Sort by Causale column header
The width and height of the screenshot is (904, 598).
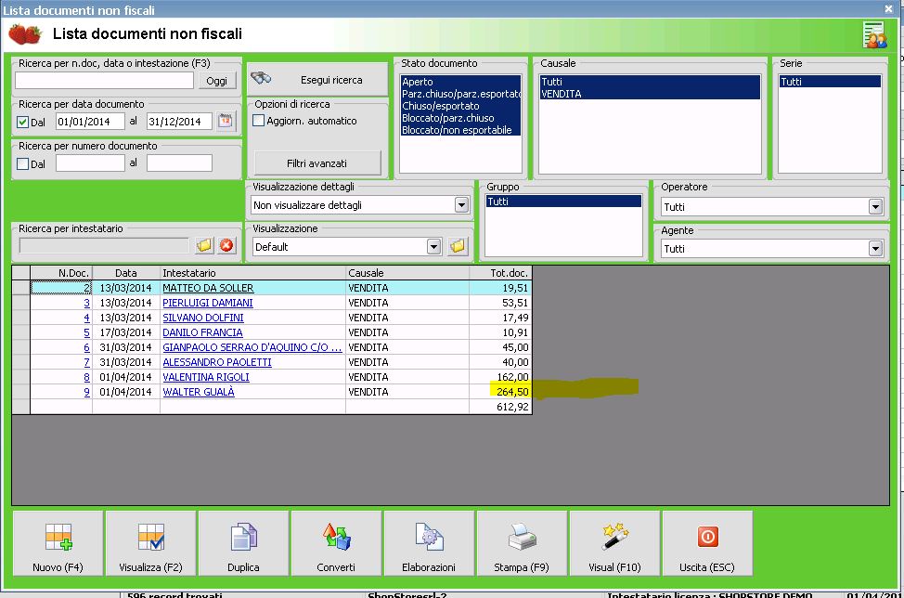407,273
